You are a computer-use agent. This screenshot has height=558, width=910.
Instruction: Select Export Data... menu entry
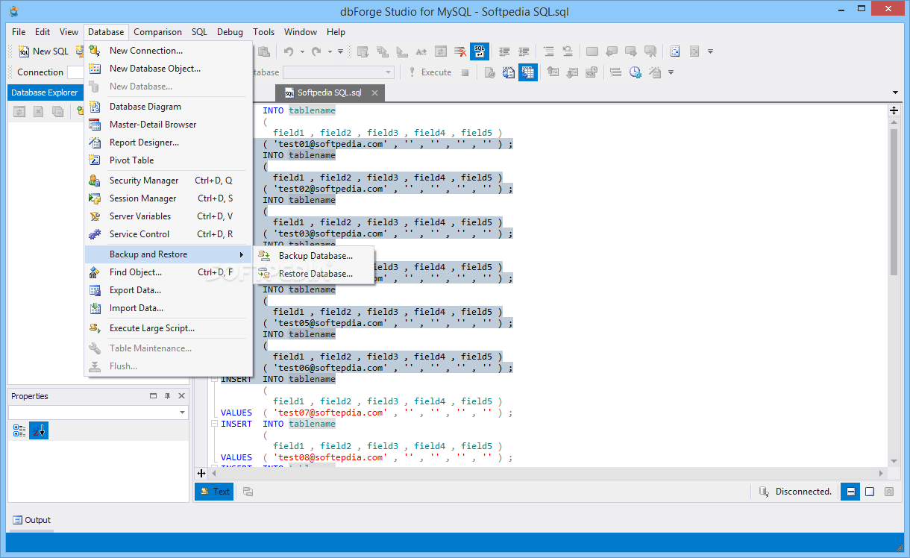pos(169,290)
